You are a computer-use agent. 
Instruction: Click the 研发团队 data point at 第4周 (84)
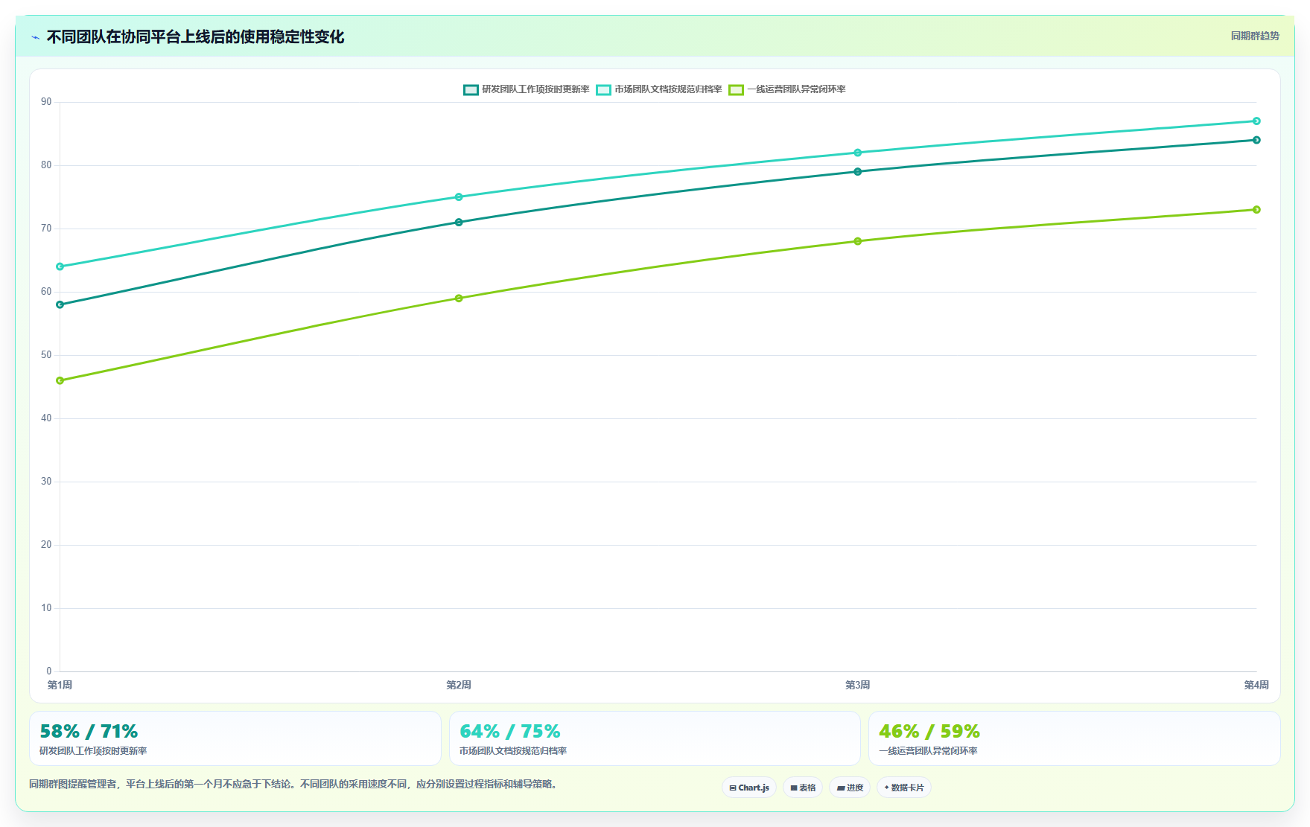(1256, 140)
